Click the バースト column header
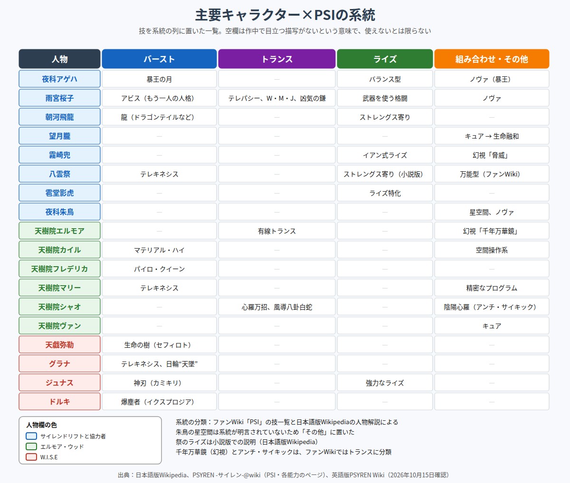Image resolution: width=570 pixels, height=483 pixels. [x=159, y=59]
